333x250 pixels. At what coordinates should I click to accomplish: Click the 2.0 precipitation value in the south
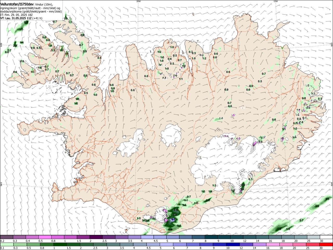[x=208, y=200]
